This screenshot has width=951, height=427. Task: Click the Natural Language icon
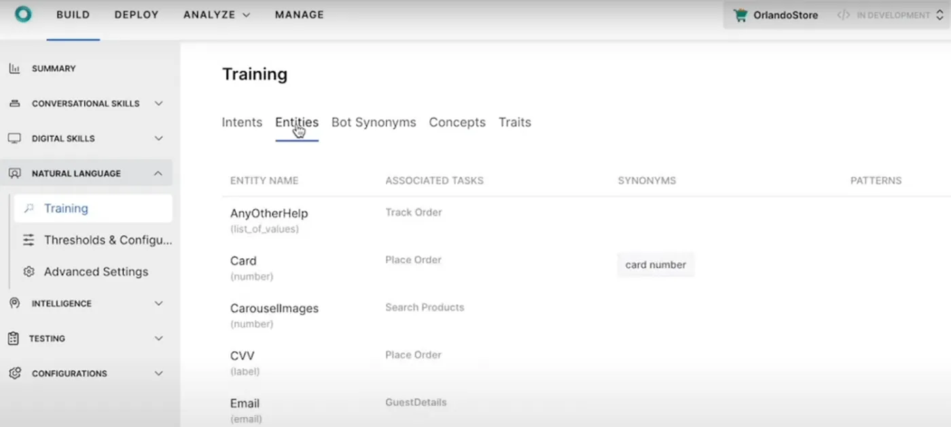click(14, 174)
